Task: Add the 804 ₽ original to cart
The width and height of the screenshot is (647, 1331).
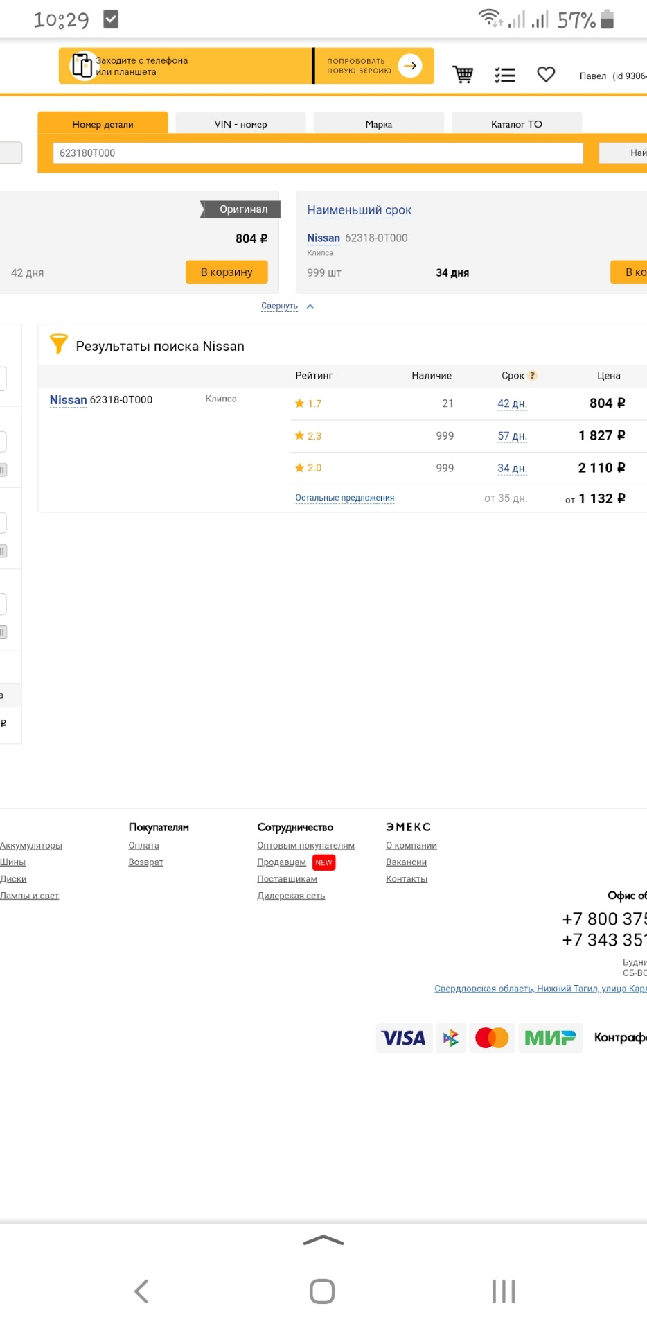Action: pos(227,272)
